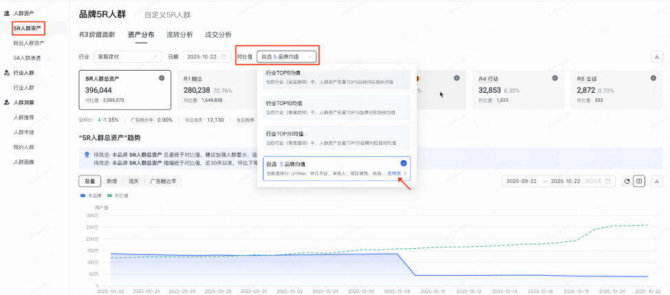Click the 广告触达率 0.00% value

tap(165, 120)
